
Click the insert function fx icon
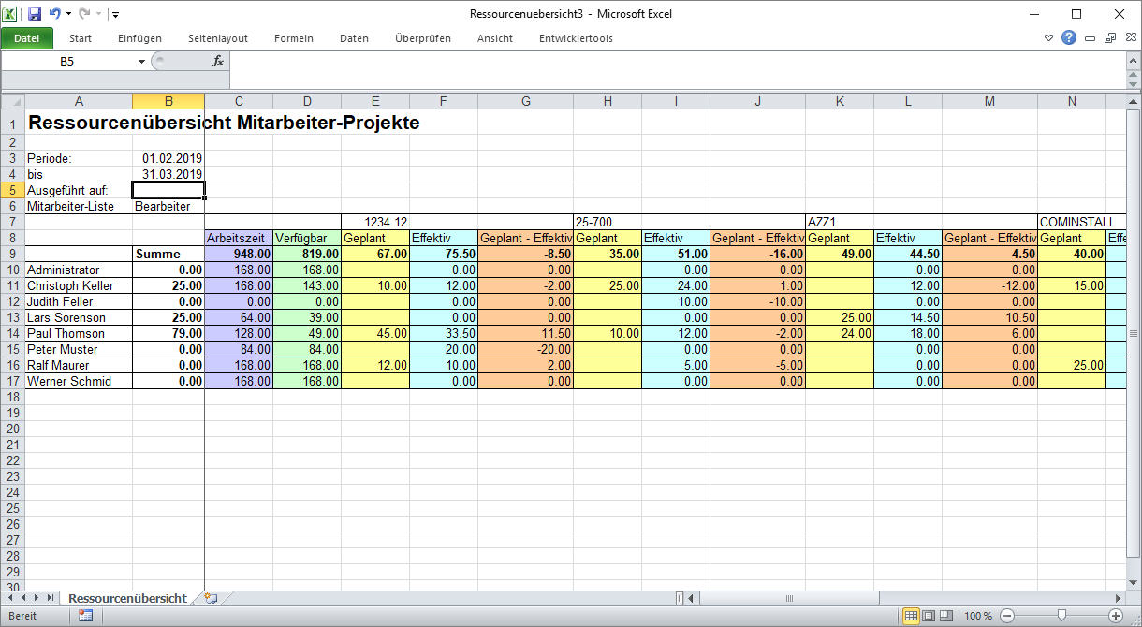[218, 61]
